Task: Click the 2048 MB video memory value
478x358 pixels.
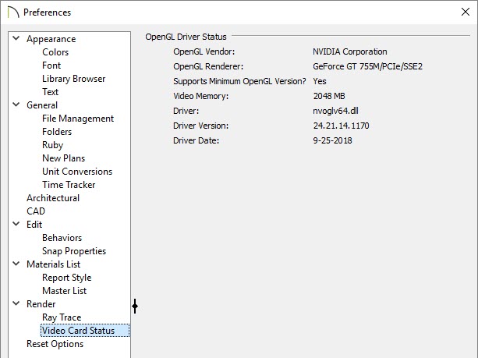Action: click(x=329, y=96)
